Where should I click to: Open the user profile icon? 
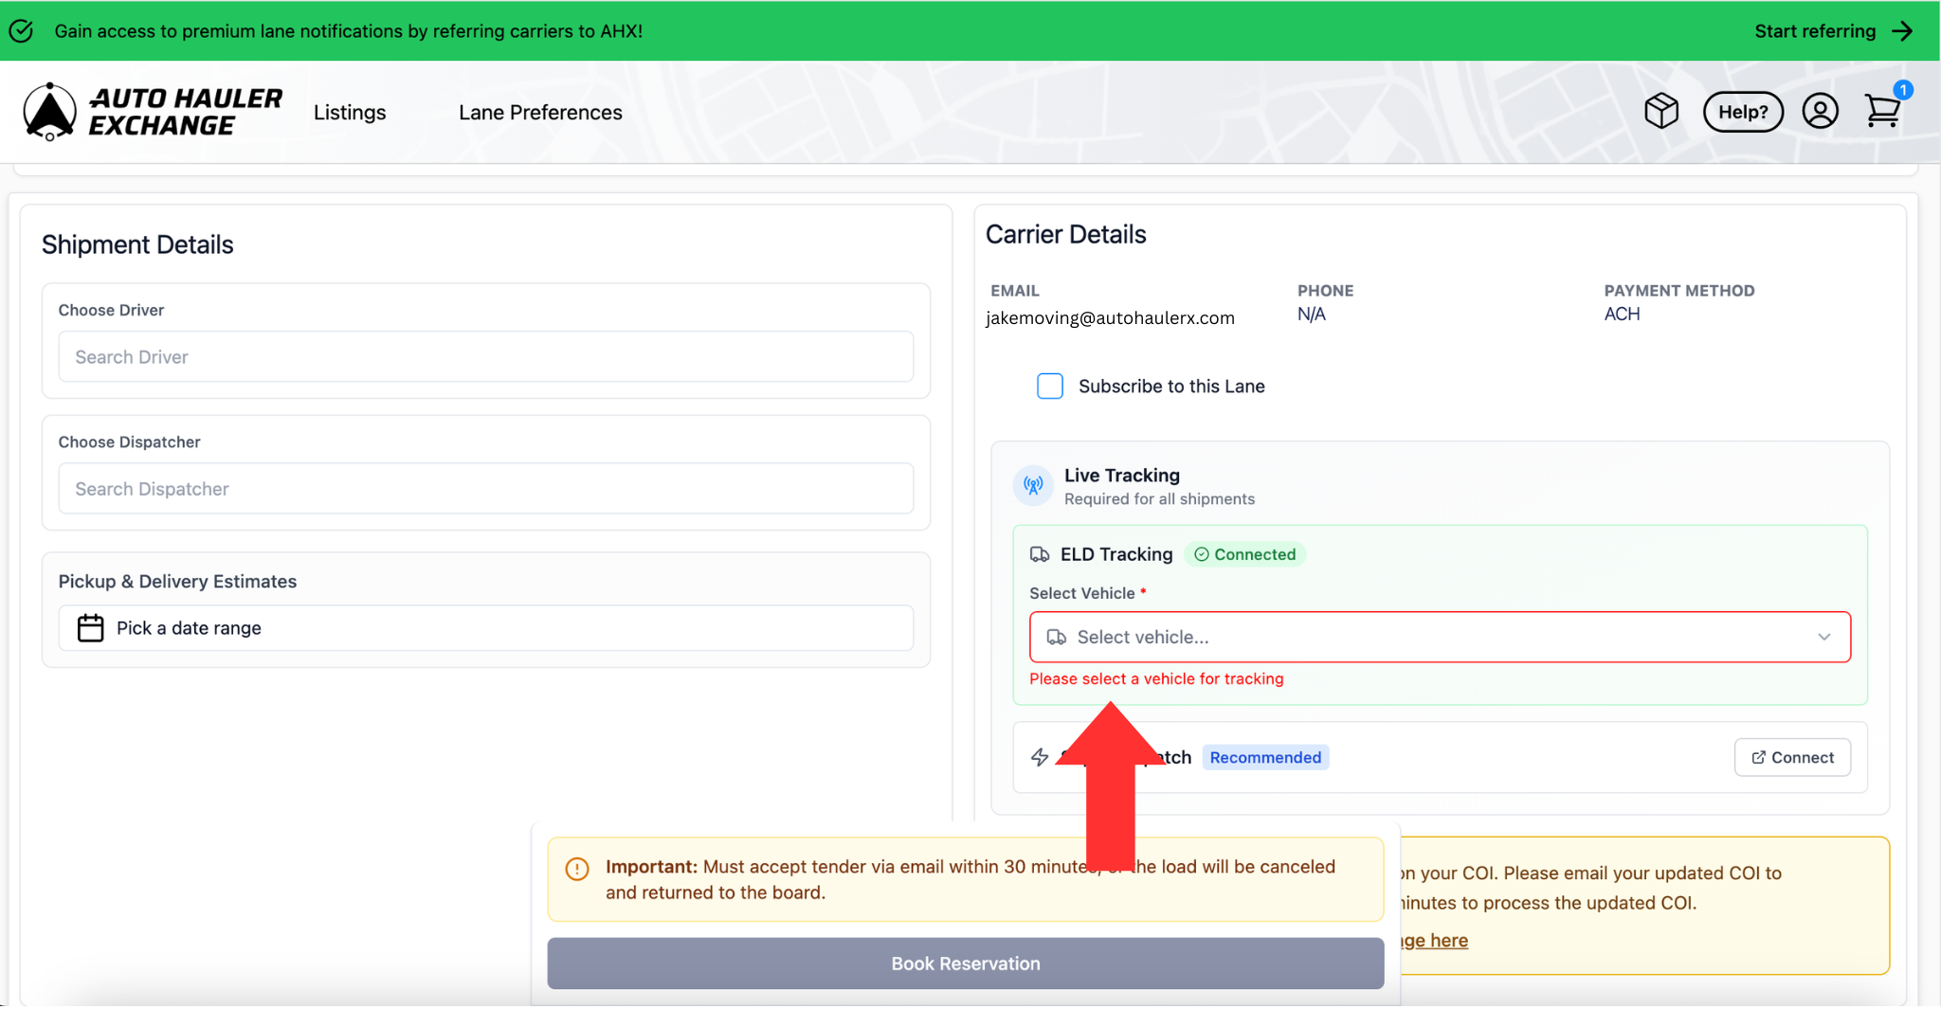click(x=1819, y=112)
